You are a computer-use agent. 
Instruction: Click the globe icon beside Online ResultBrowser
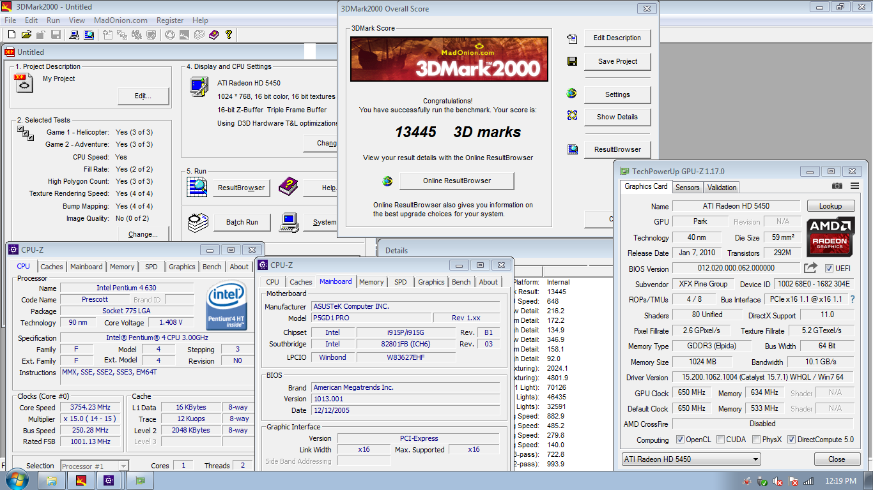(387, 181)
